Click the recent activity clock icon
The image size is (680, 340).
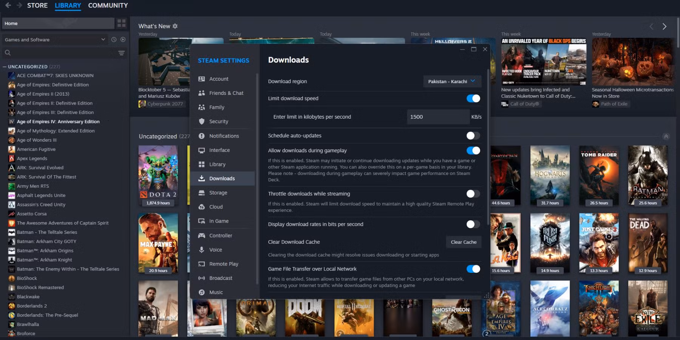click(x=114, y=40)
